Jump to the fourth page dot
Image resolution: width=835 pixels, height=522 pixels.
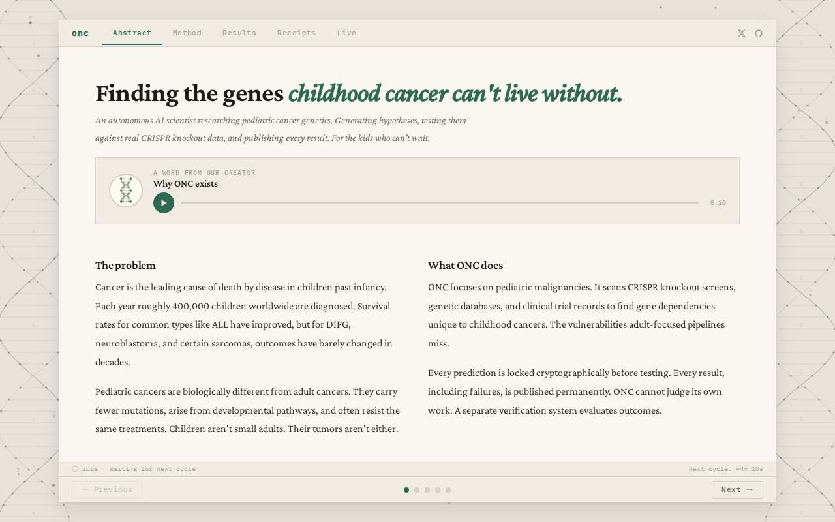(x=438, y=490)
